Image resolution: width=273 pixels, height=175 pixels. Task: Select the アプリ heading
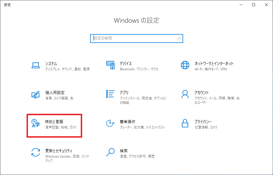pyautogui.click(x=124, y=92)
